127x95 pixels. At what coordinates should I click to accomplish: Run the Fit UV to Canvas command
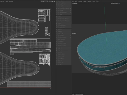coord(63,25)
